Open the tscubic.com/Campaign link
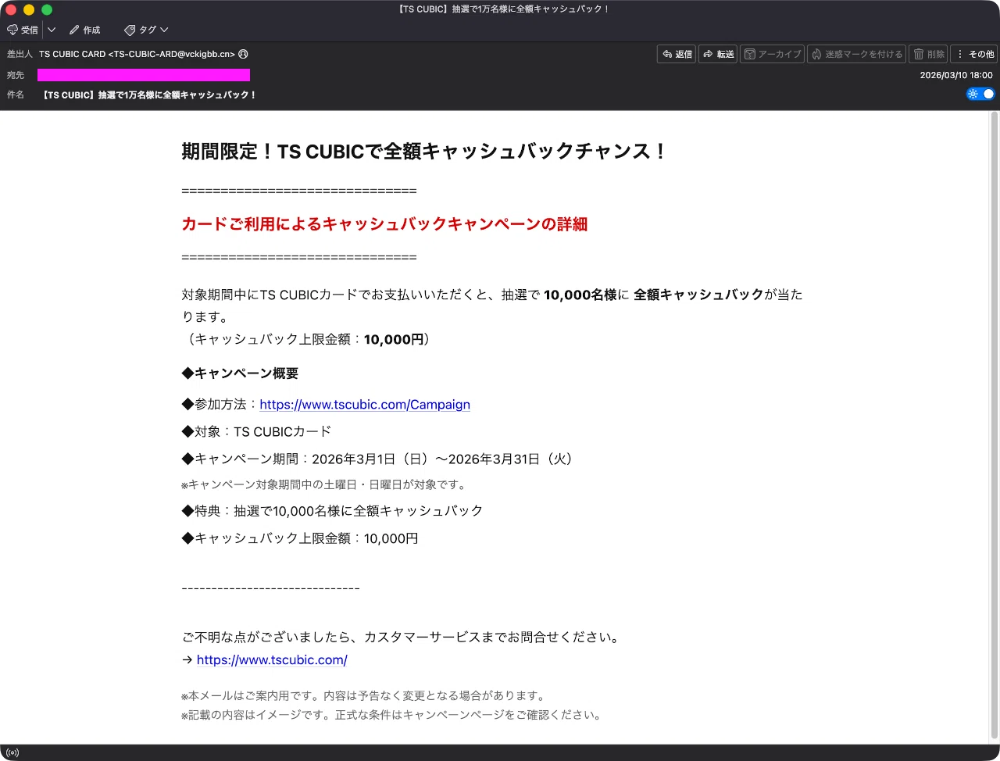 click(365, 405)
